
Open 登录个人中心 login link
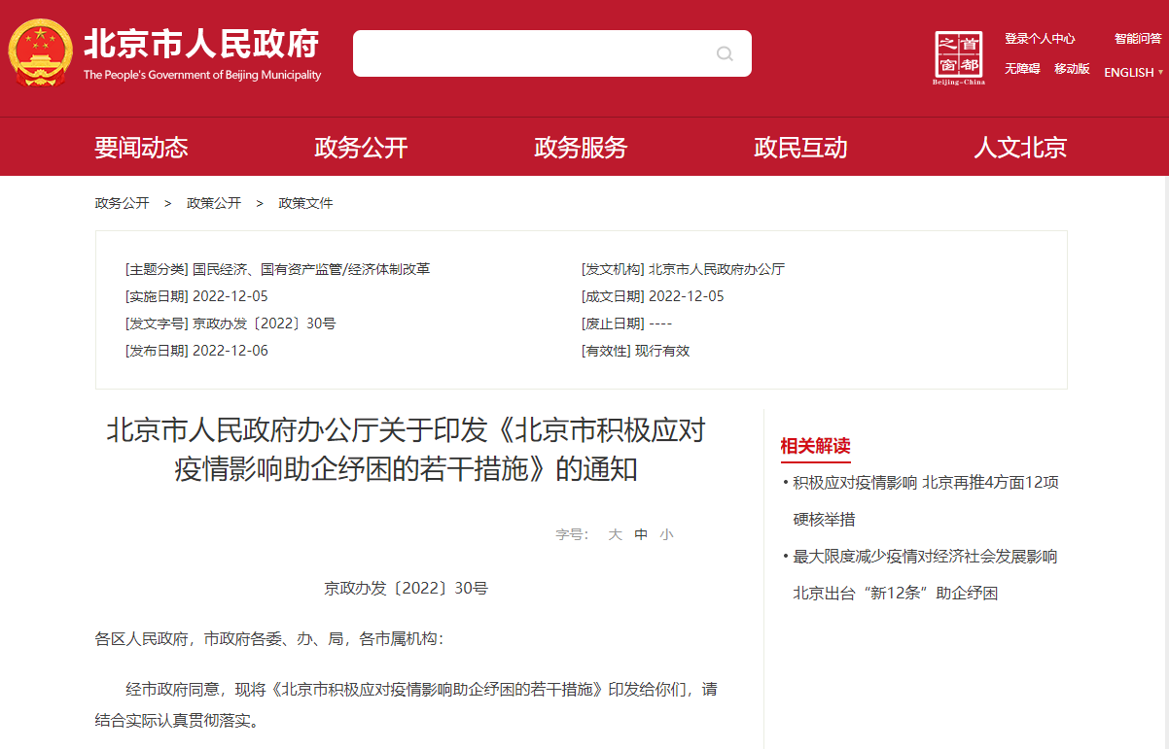1040,39
